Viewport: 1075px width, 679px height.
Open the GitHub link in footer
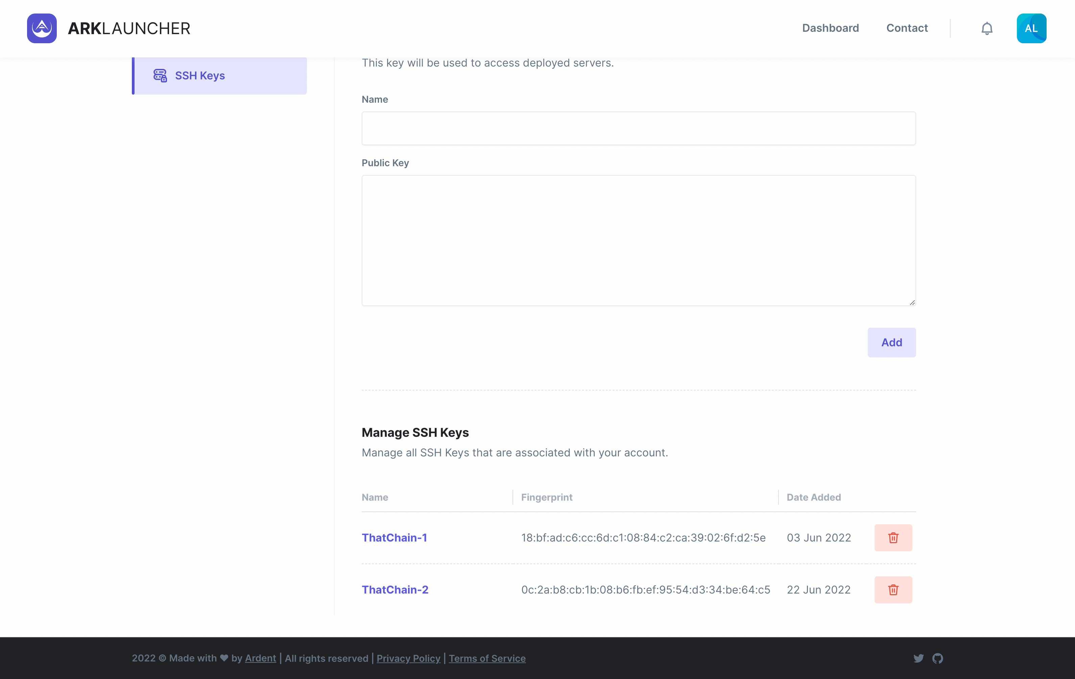[x=937, y=658]
